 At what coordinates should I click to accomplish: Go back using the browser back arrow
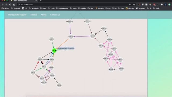tap(2, 5)
